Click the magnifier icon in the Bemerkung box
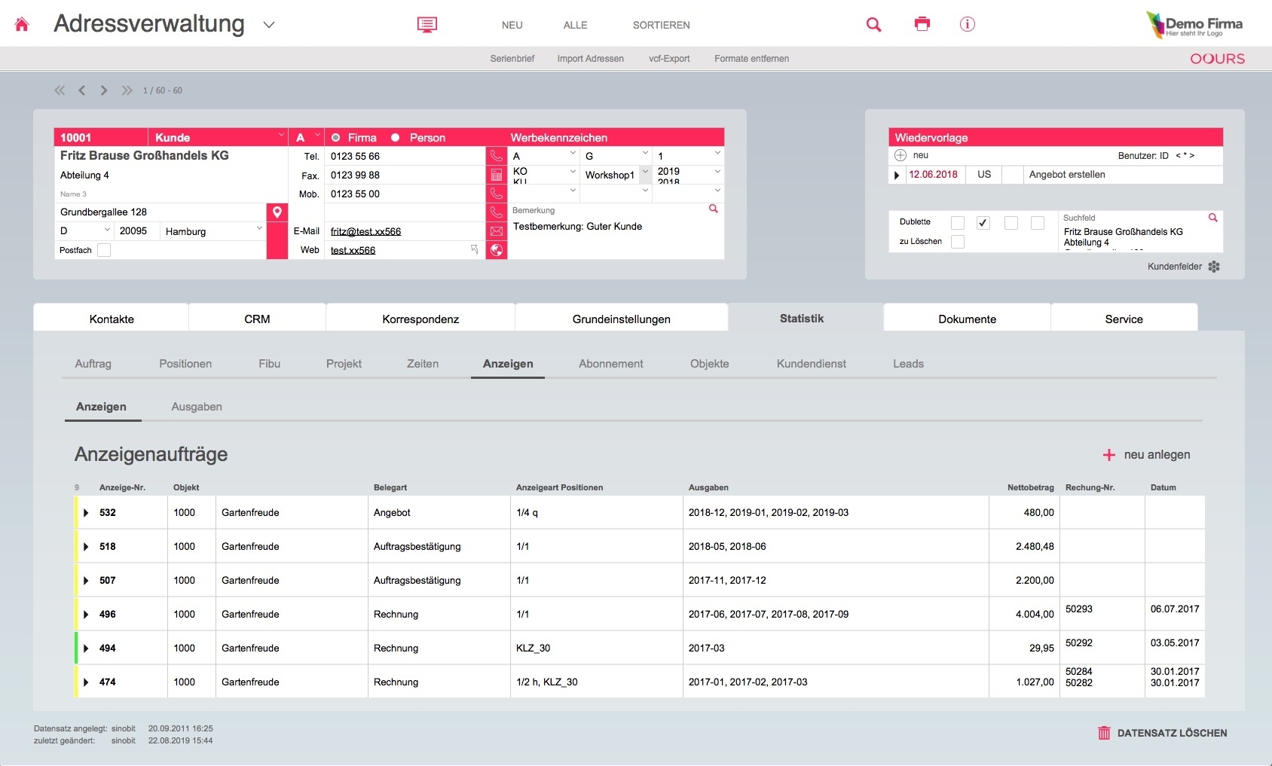The width and height of the screenshot is (1272, 766). pyautogui.click(x=713, y=209)
